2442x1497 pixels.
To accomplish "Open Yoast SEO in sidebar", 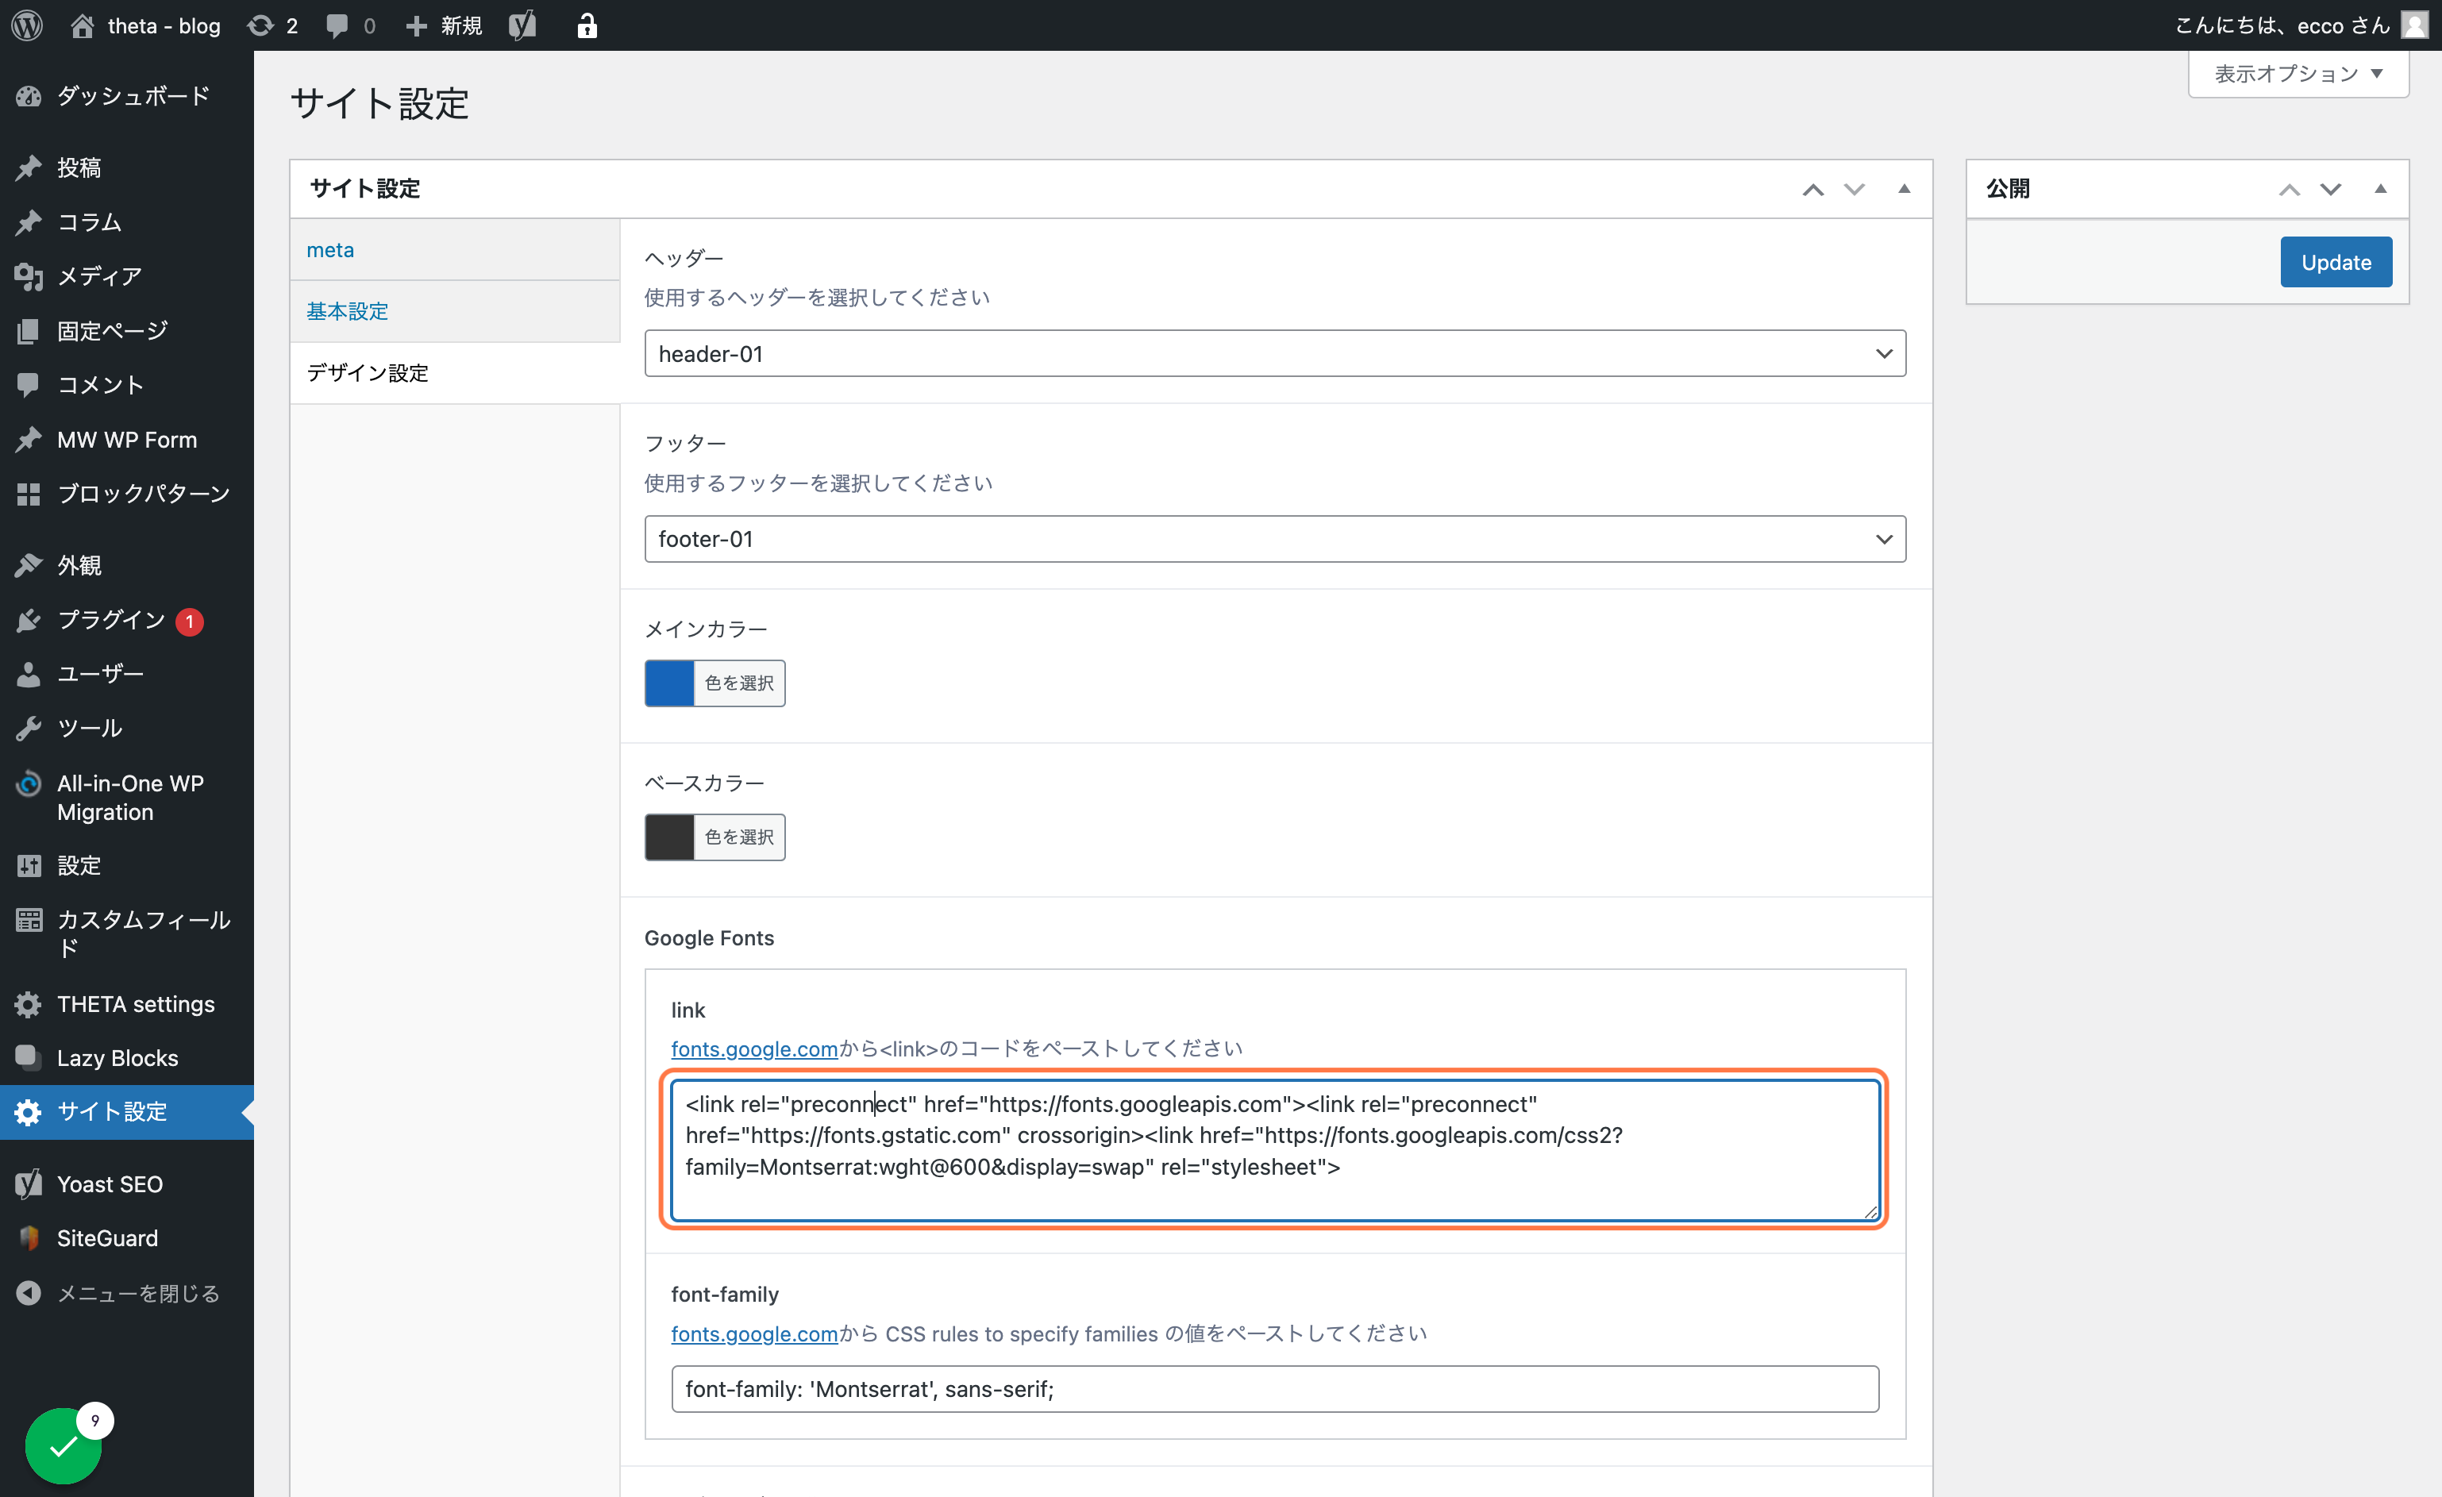I will pos(127,1184).
